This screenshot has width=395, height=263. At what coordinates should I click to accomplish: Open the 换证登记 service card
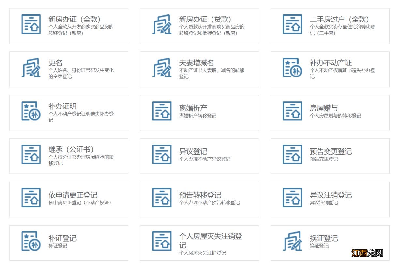330,242
